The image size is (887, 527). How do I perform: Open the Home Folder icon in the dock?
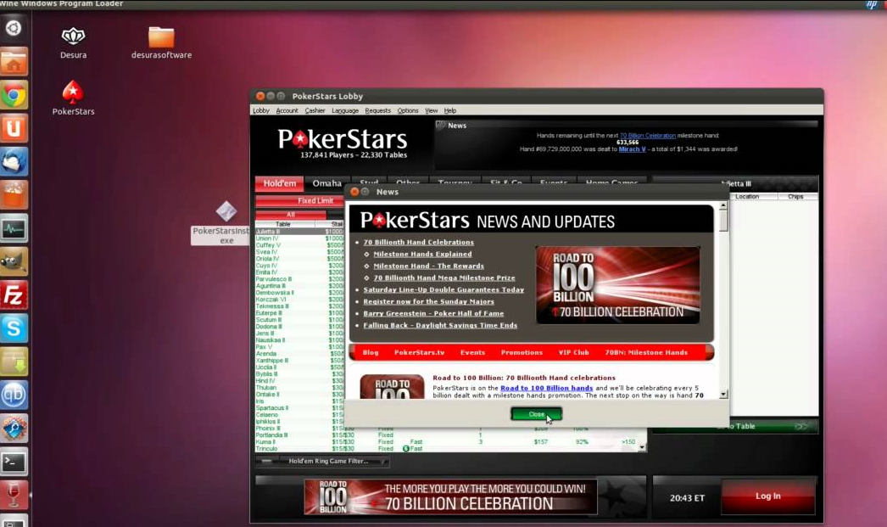pos(14,62)
